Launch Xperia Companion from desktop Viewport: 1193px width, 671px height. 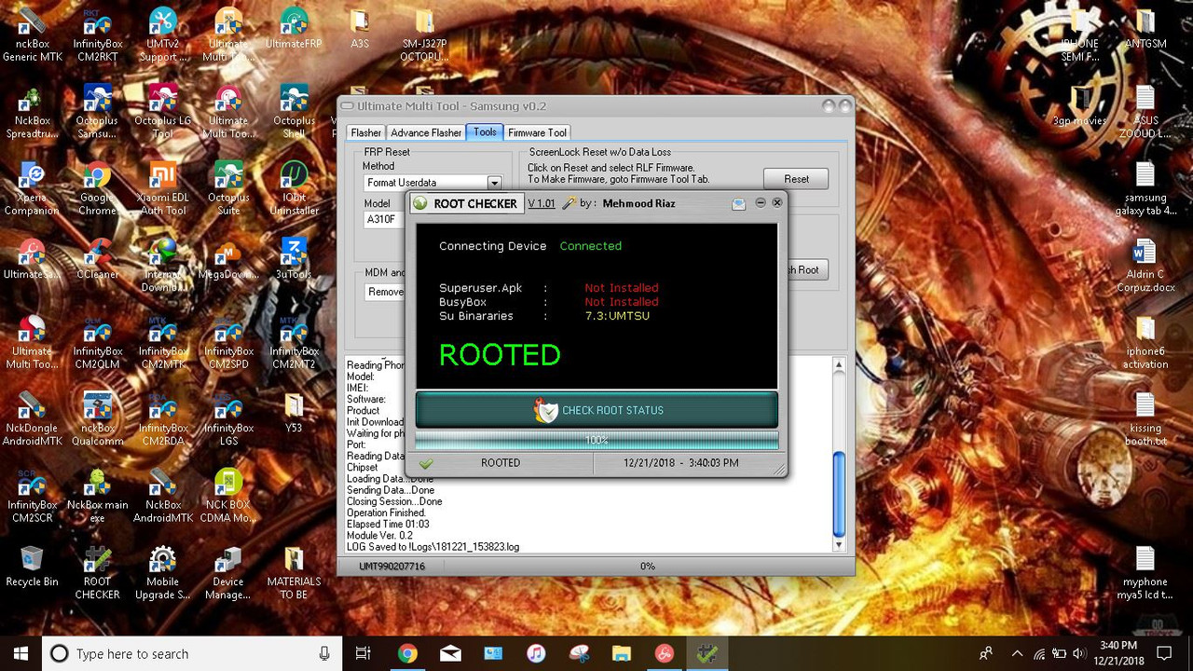(32, 189)
